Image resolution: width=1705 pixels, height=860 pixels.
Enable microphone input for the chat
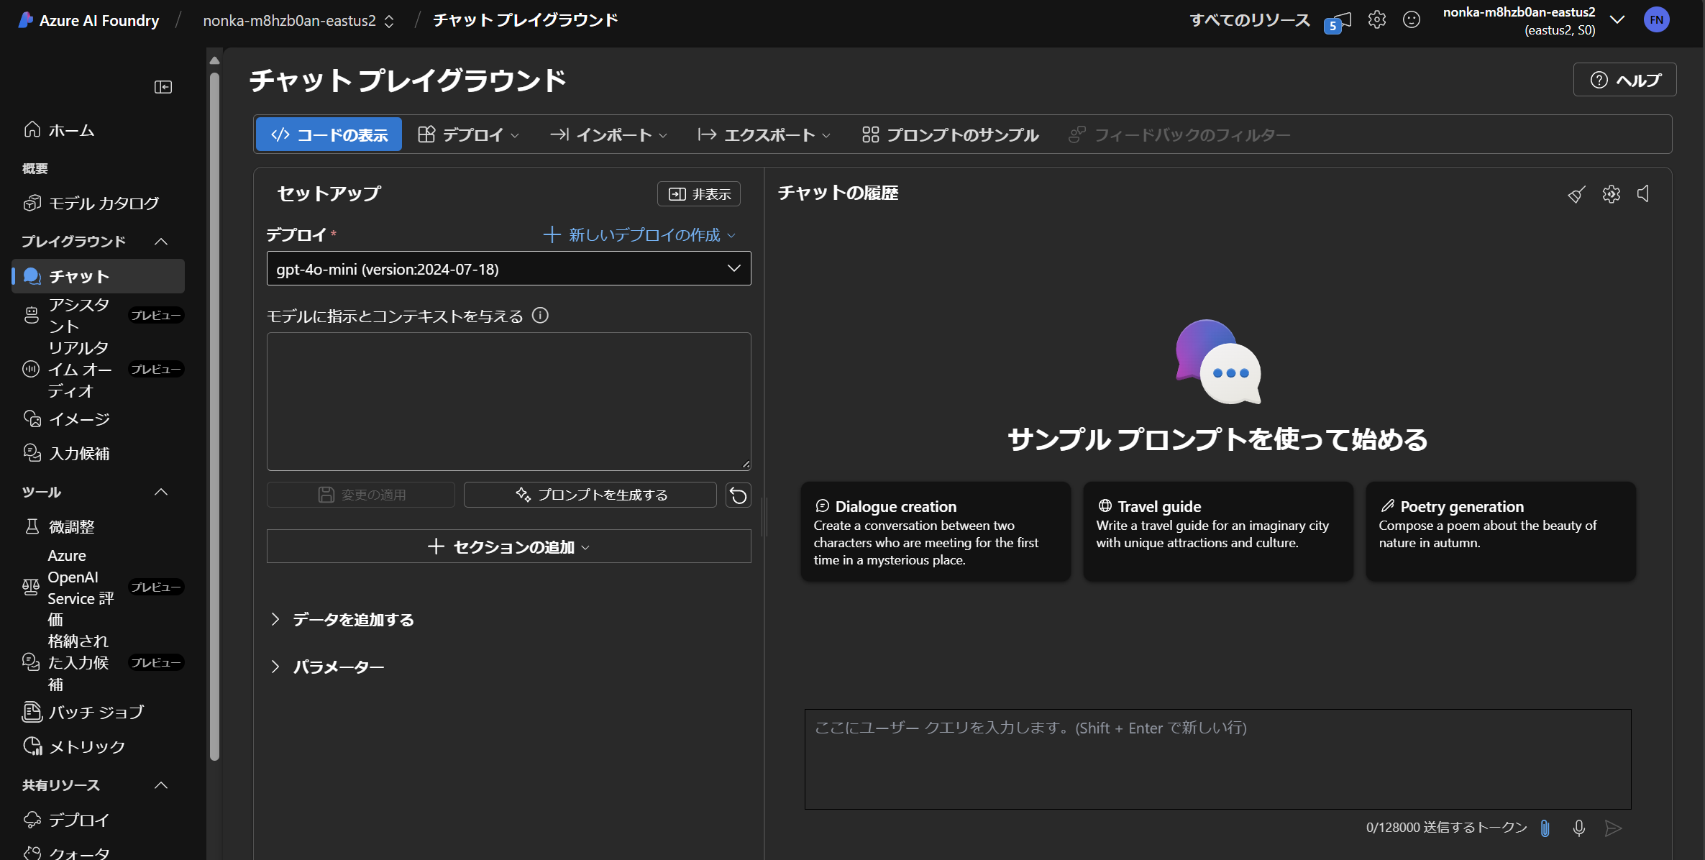(1579, 828)
